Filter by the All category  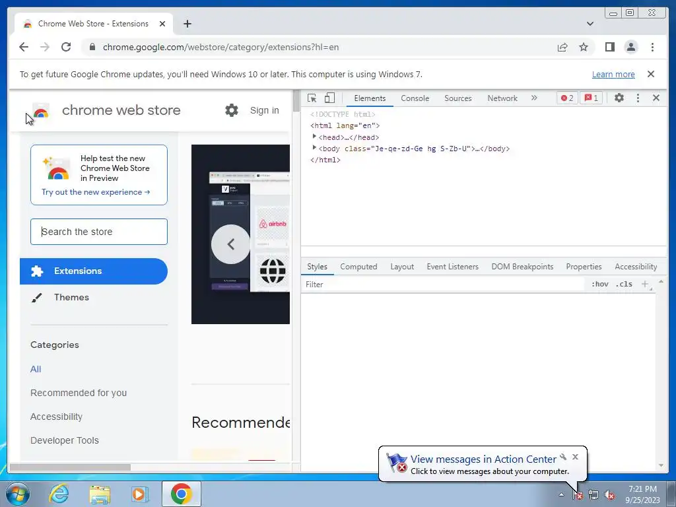[x=36, y=369]
